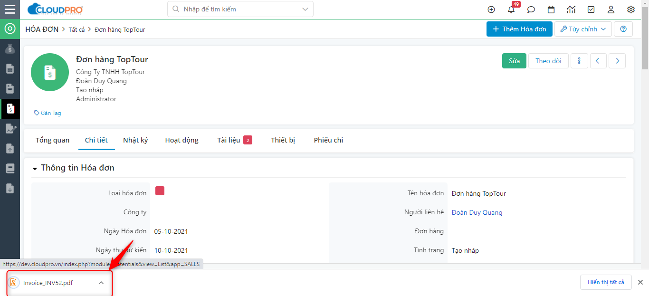Open the calendar icon in top bar
Screen dimensions: 649x296
(551, 10)
